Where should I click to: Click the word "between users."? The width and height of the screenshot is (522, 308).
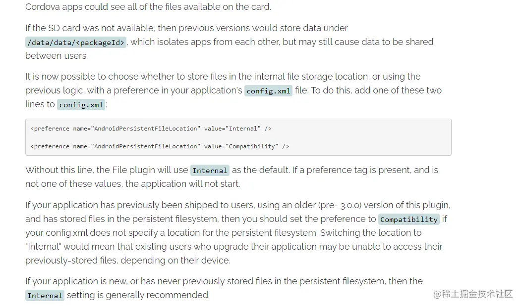[x=57, y=56]
